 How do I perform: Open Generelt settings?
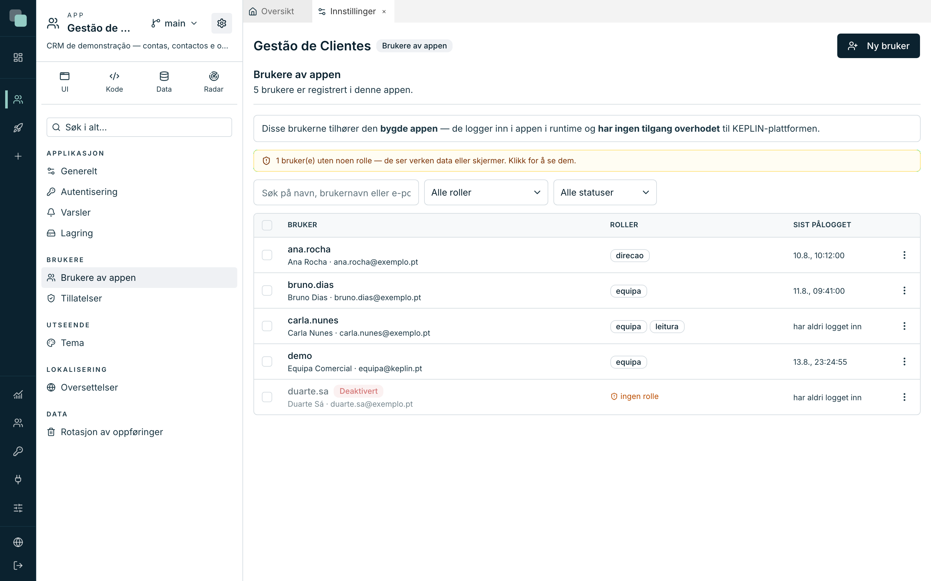tap(139, 171)
